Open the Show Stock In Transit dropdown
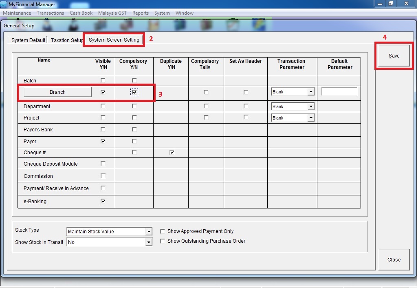Image resolution: width=418 pixels, height=288 pixels. click(x=148, y=242)
